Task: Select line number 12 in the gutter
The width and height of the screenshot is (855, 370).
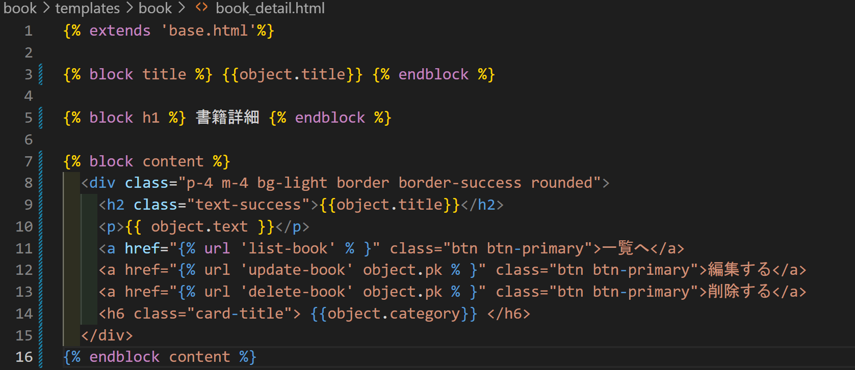Action: pyautogui.click(x=24, y=270)
